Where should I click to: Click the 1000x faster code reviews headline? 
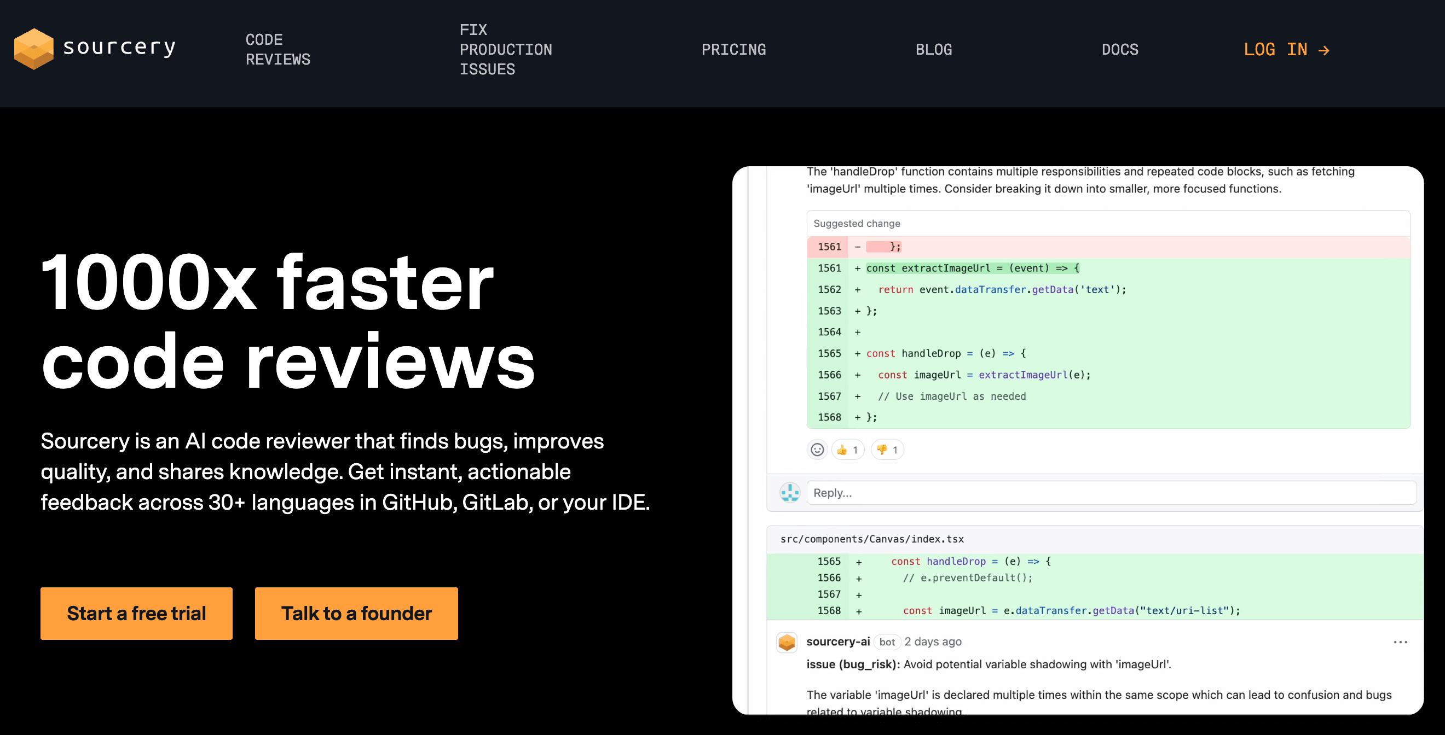(288, 320)
